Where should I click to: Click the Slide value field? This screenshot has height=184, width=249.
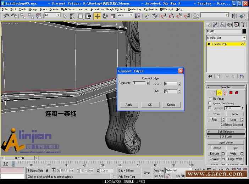[171, 91]
